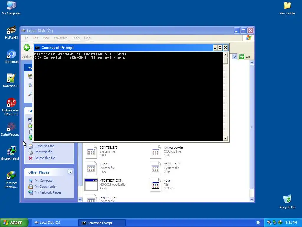Screen dimensions: 302x227
Task: Select the idwlog.cookie file icon
Action: pos(155,152)
